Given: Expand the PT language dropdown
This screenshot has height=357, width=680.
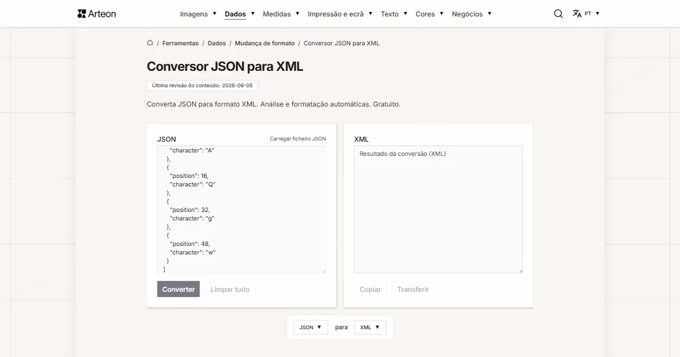Looking at the screenshot, I should tap(592, 14).
